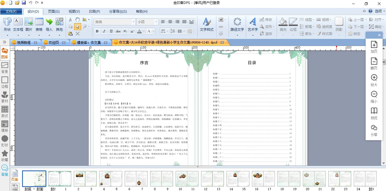The image size is (386, 191).
Task: Toggle bold formatting
Action: [97, 31]
